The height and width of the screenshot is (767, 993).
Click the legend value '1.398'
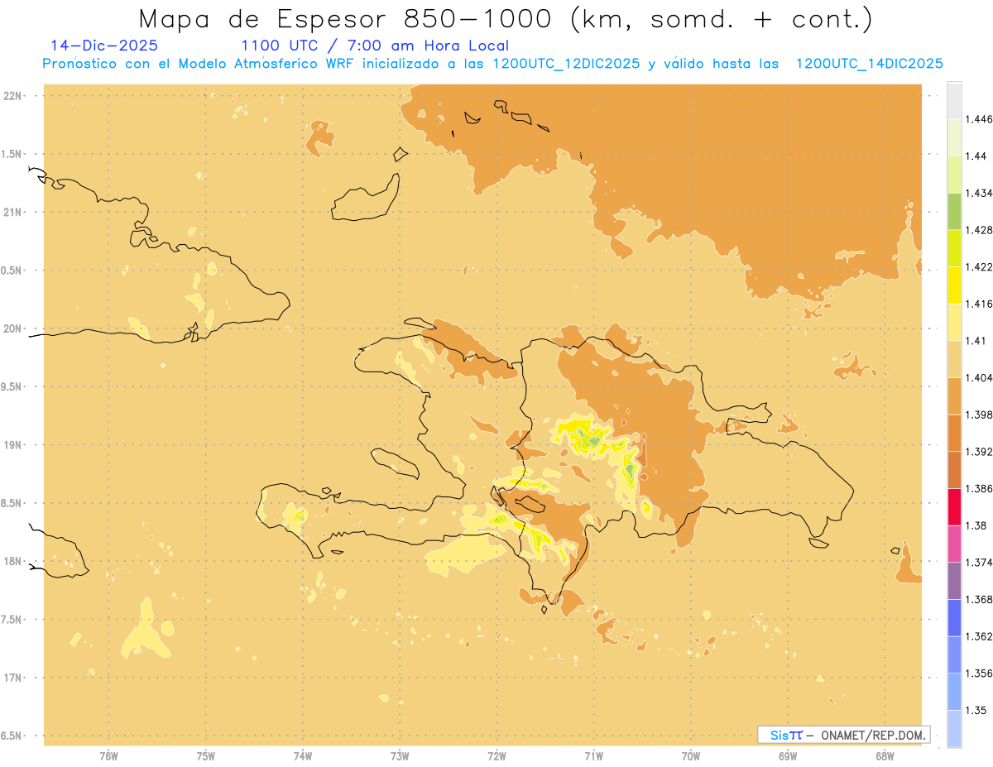[x=980, y=415]
